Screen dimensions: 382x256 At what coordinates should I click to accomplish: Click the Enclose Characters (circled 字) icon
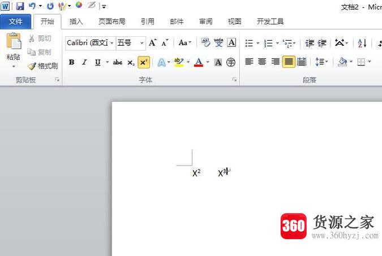[x=231, y=63]
